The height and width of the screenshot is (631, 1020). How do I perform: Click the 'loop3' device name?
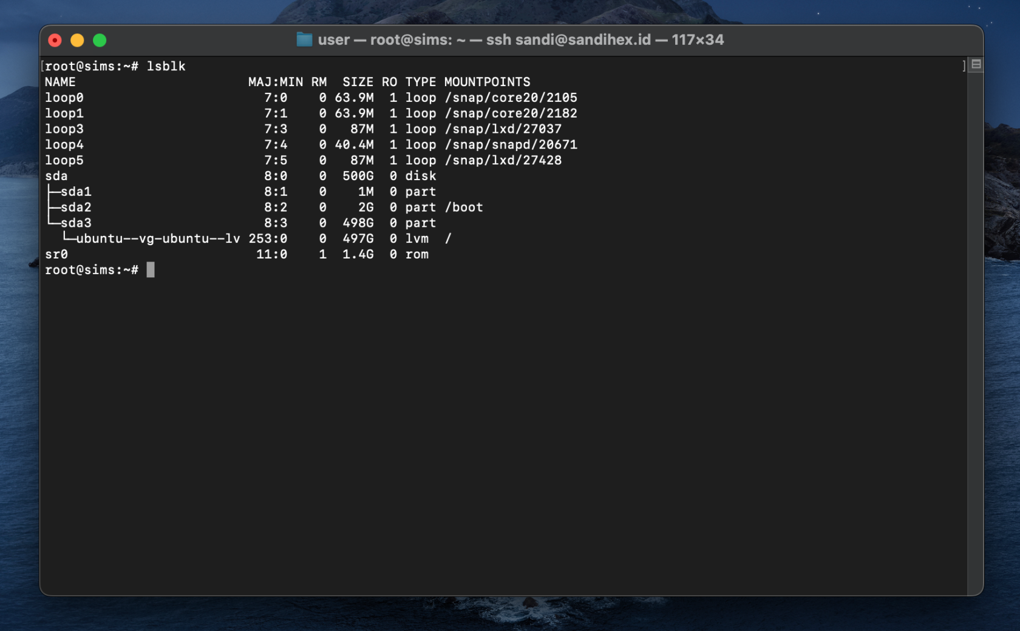(x=64, y=129)
